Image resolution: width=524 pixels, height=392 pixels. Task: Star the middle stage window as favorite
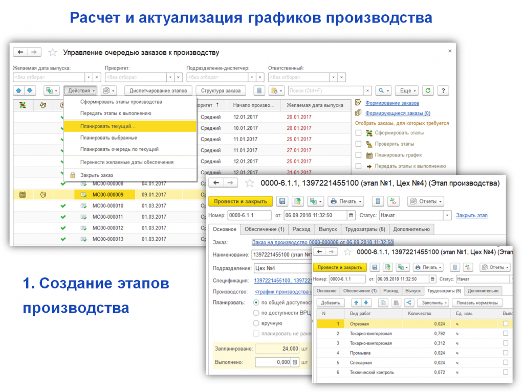pos(250,183)
